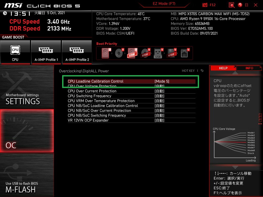Enable A-XMP Profile 1

(46, 52)
